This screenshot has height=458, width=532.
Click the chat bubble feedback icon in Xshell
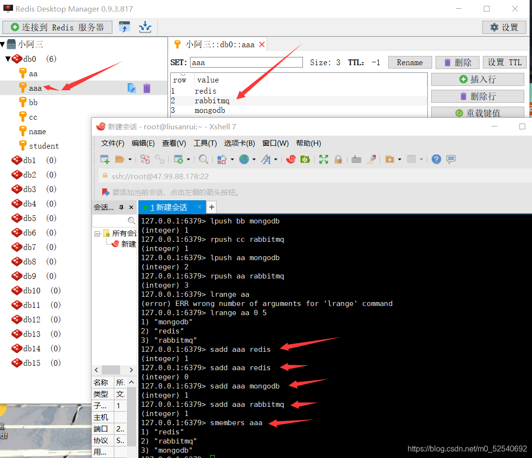pos(451,159)
